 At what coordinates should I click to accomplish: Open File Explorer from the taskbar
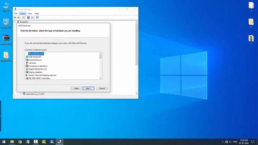click(x=12, y=142)
